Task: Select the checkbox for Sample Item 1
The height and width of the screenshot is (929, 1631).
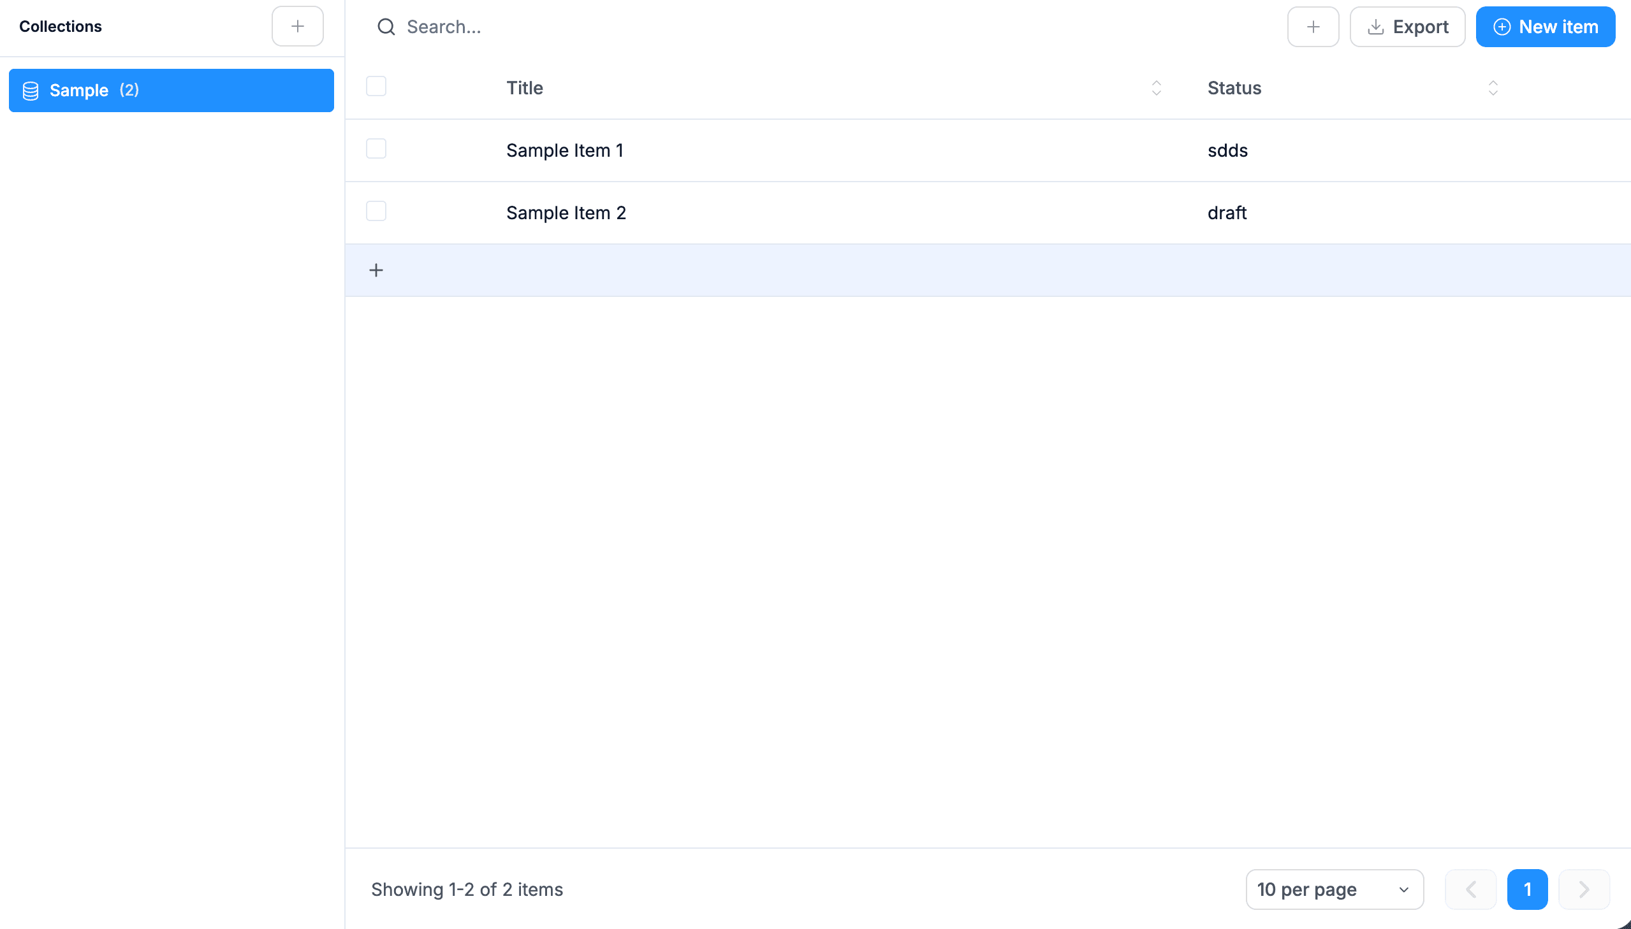Action: (x=376, y=148)
